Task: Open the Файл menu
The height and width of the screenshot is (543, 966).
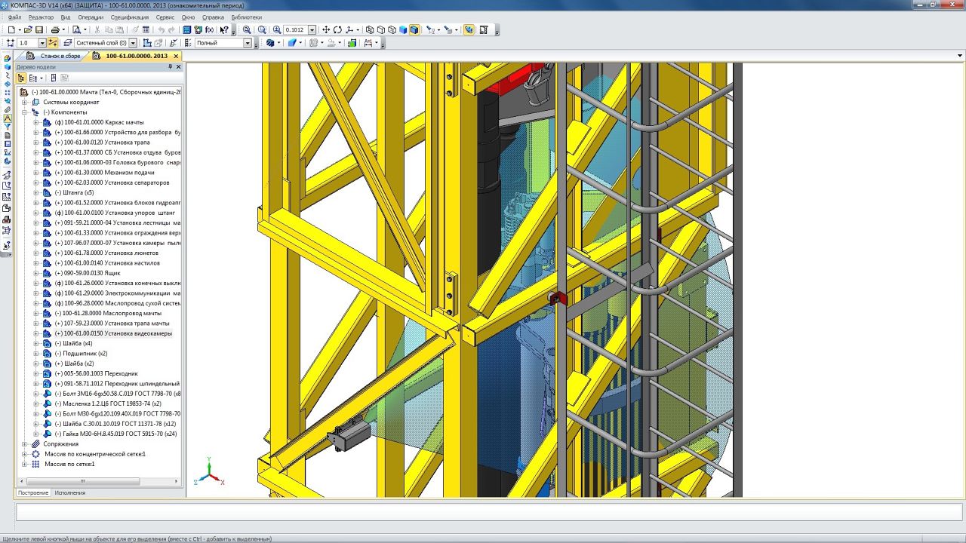Action: coord(15,17)
